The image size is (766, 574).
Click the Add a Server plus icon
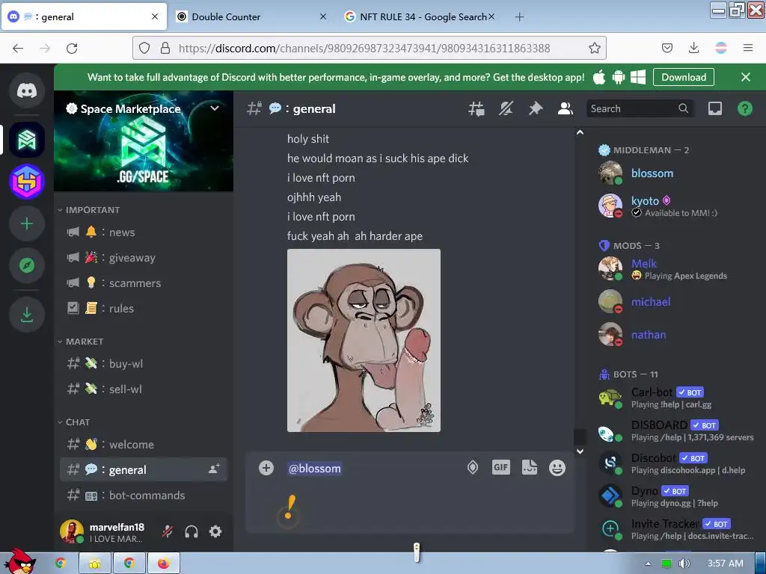pos(27,224)
